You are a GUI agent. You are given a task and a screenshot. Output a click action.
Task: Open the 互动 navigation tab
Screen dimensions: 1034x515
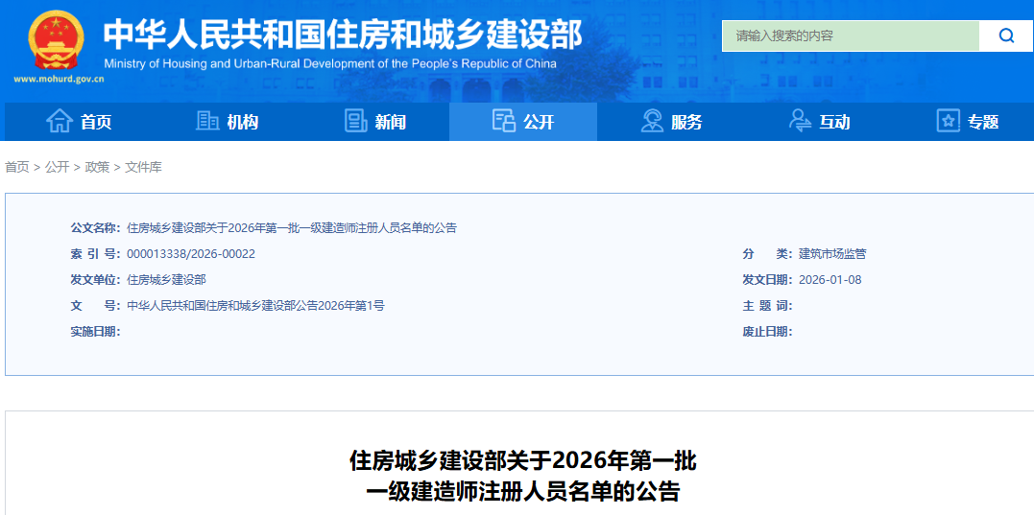coord(819,122)
